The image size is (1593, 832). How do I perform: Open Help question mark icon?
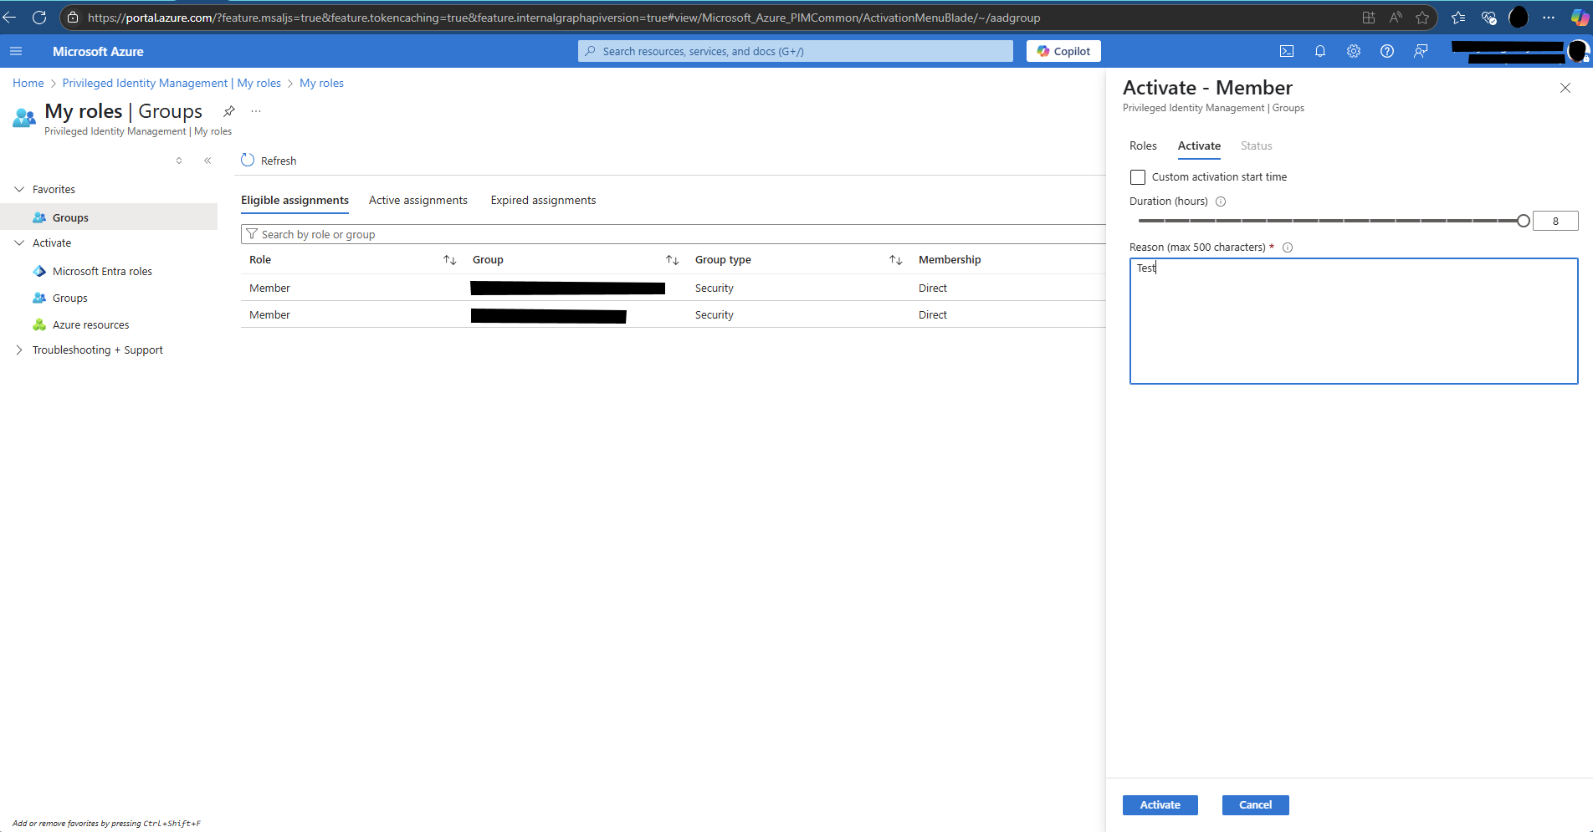coord(1387,51)
